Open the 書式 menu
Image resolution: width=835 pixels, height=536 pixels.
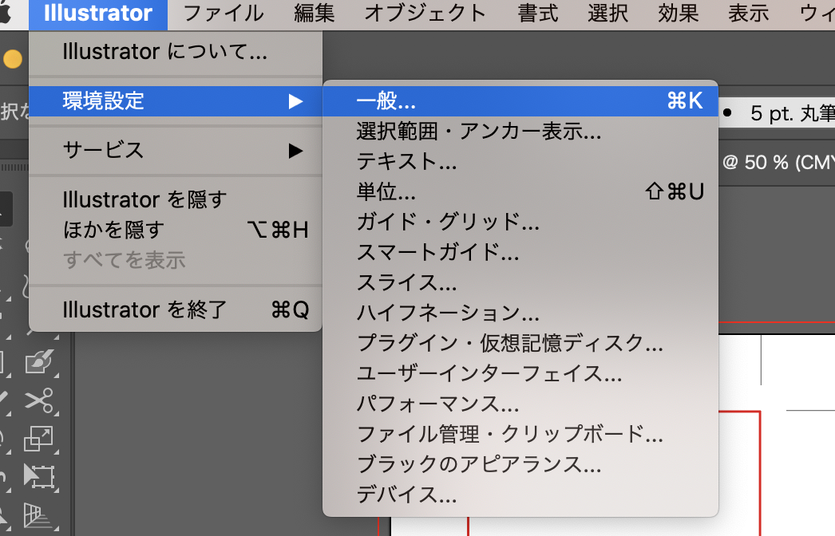pyautogui.click(x=538, y=14)
